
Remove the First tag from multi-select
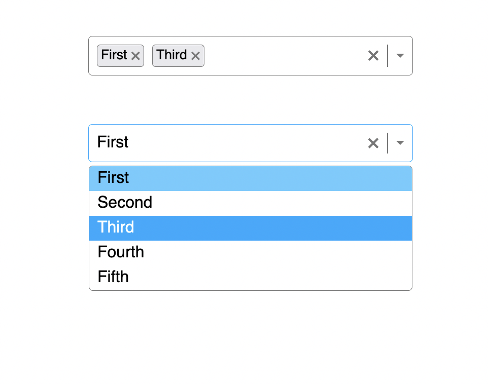(135, 56)
